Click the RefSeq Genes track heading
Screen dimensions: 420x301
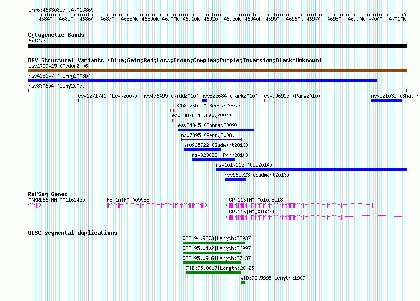48,195
